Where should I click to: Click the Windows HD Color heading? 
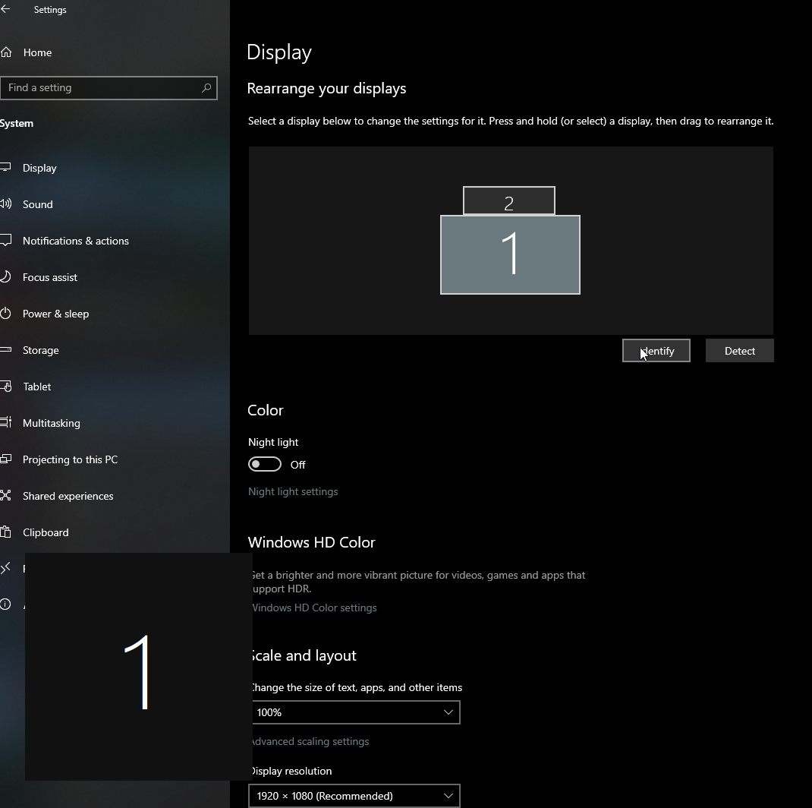[311, 542]
